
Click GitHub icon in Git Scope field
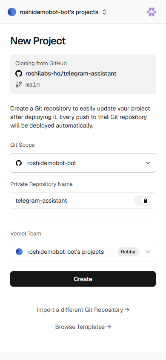pos(19,163)
